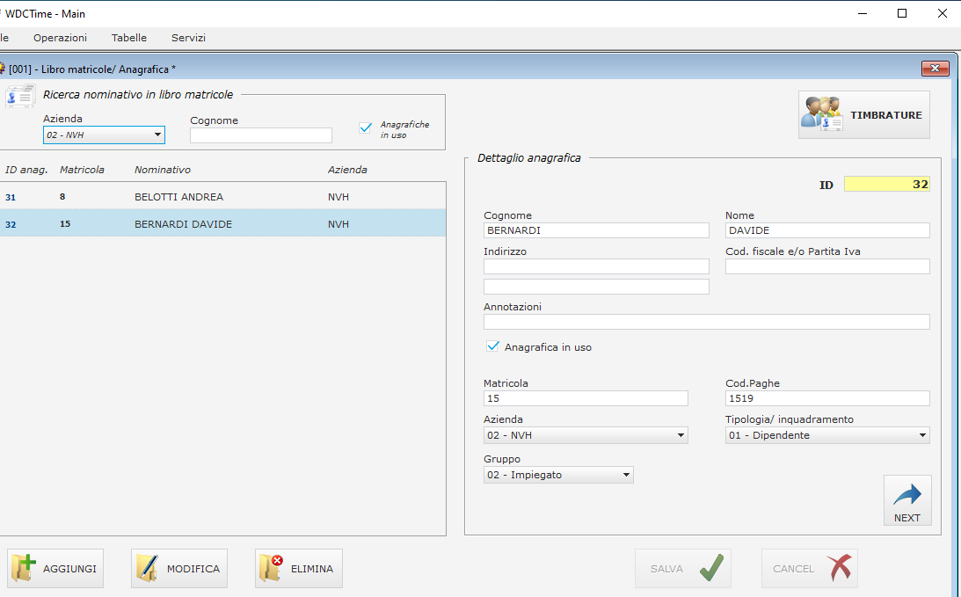Click the Nome field containing DAVIDE
The image size is (961, 597).
click(827, 230)
